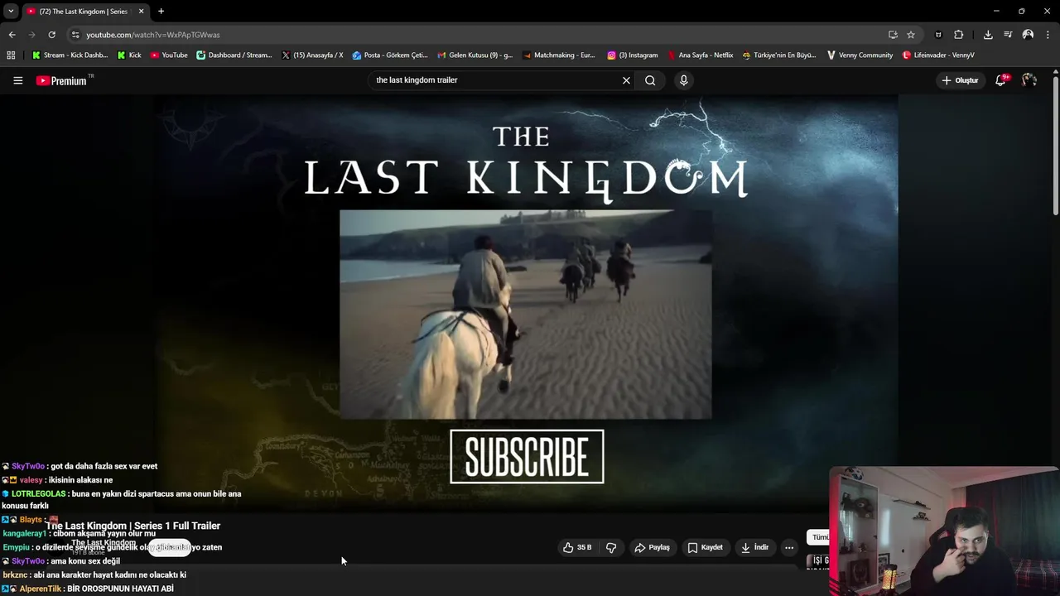
Task: Open browser profile avatar
Action: (1028, 35)
